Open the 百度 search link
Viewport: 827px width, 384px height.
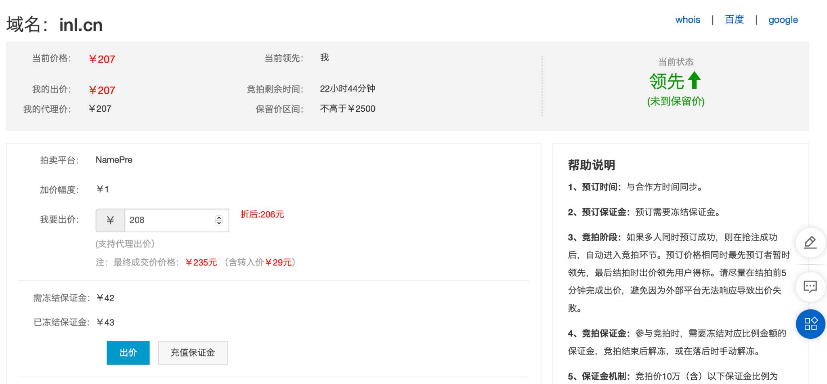[734, 20]
